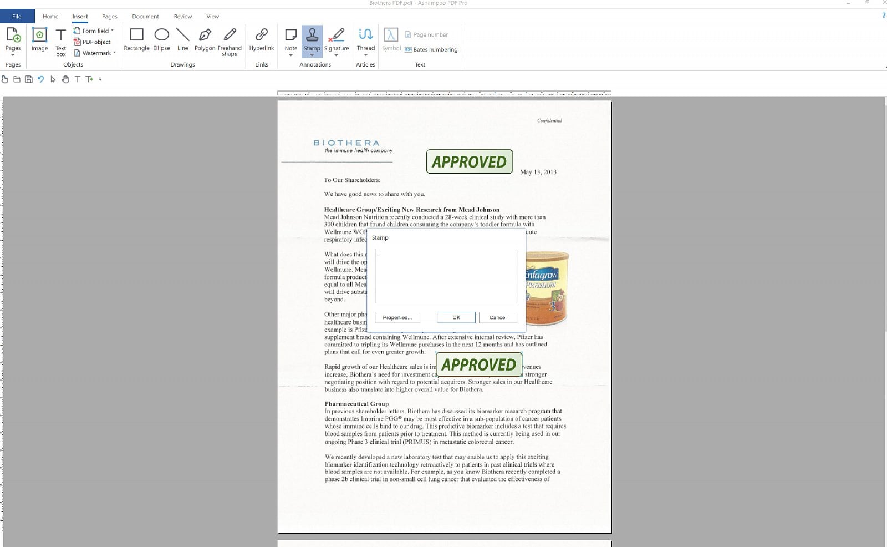Save the document via floppy icon
The height and width of the screenshot is (547, 887).
pos(29,79)
